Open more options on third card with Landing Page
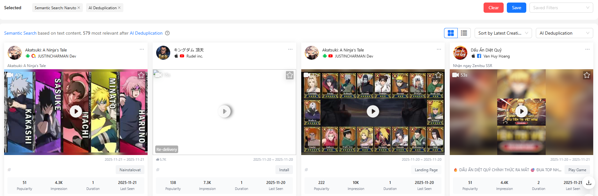Screen dimensions: 598x196 [x=439, y=49]
